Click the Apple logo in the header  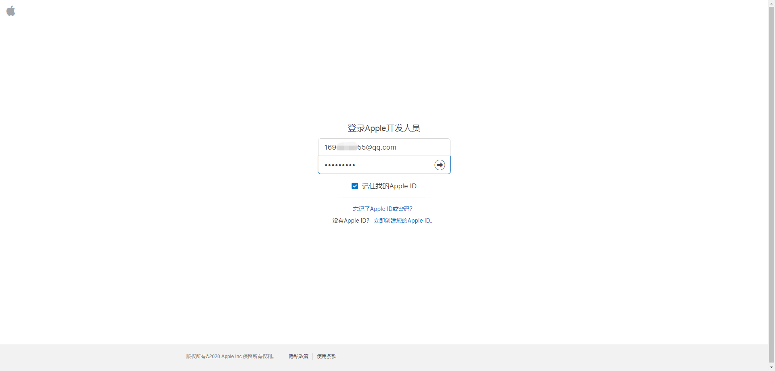[11, 11]
